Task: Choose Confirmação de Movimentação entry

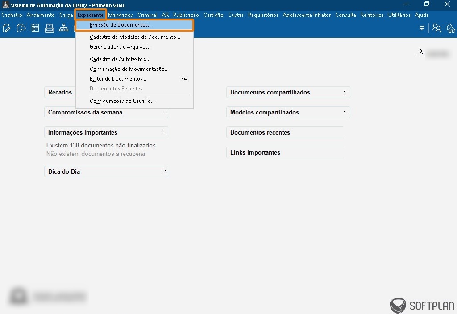Action: point(134,69)
